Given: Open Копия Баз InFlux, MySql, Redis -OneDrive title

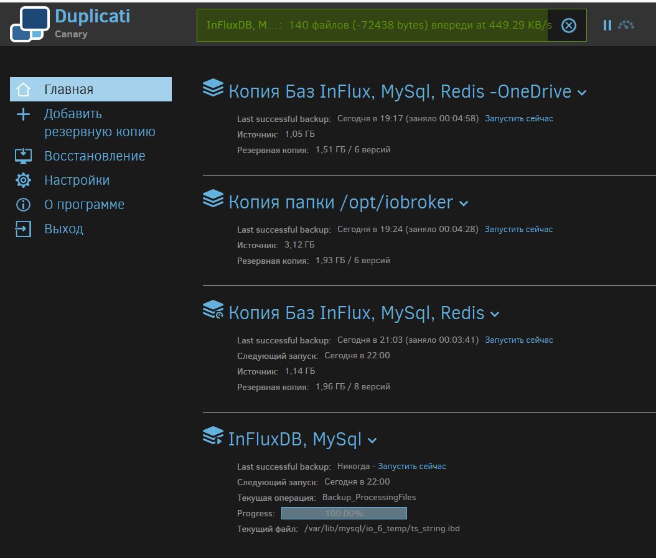Looking at the screenshot, I should point(400,91).
